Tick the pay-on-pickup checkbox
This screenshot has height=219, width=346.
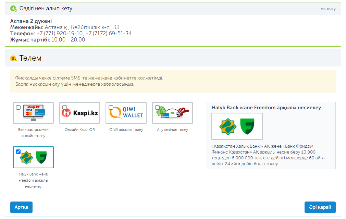(x=157, y=108)
